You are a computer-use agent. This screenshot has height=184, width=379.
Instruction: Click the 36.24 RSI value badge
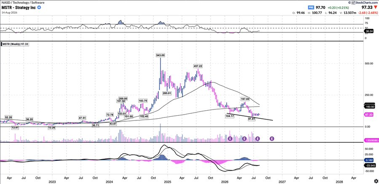tap(369, 31)
